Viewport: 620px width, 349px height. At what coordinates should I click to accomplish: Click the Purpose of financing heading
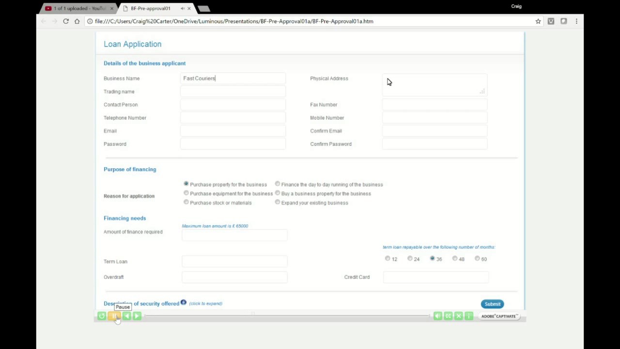click(x=130, y=169)
